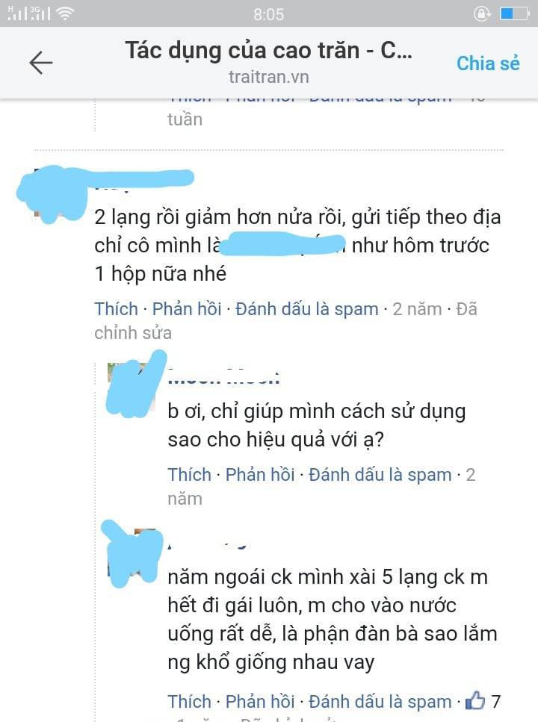Like the '2 lạng rồi' comment via Thích
The image size is (538, 722).
116,308
